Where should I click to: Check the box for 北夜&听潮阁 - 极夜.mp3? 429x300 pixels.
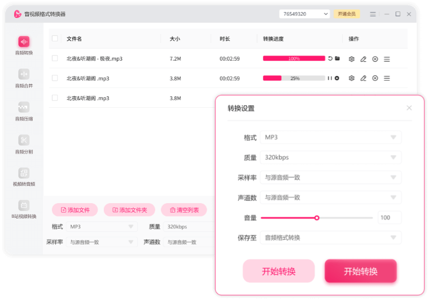pos(55,59)
